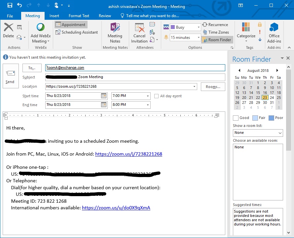Viewport: 294px width, 238px height.
Task: Click Recurrence button
Action: click(215, 24)
